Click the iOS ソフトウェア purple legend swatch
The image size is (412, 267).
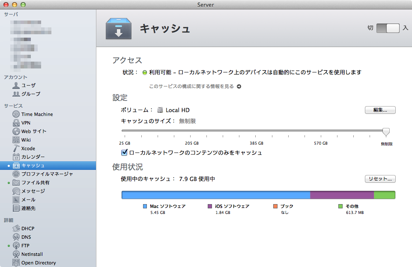pos(210,206)
